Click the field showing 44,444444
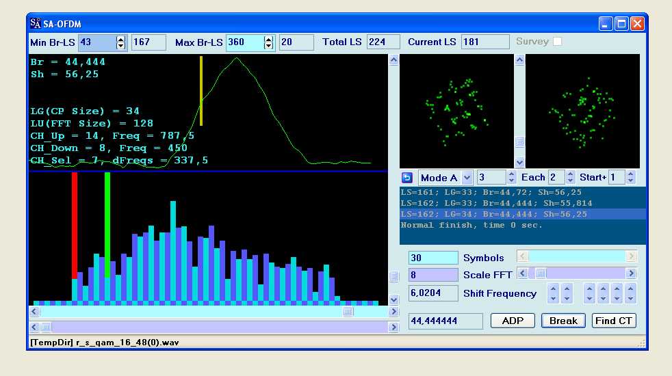 (445, 321)
